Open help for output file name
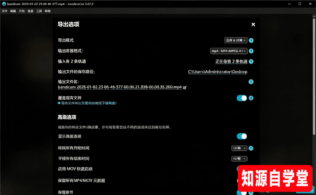The width and height of the screenshot is (316, 195). click(x=251, y=82)
